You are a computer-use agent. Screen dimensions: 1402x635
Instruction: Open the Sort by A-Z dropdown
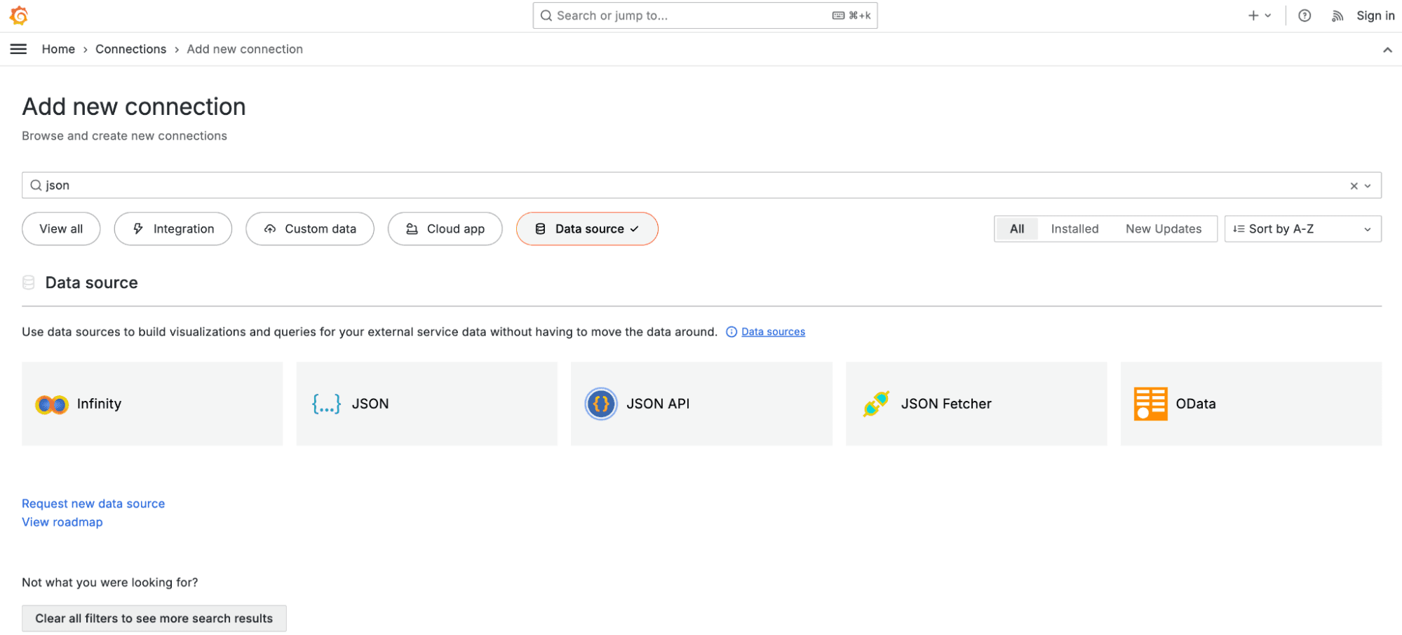pyautogui.click(x=1302, y=229)
